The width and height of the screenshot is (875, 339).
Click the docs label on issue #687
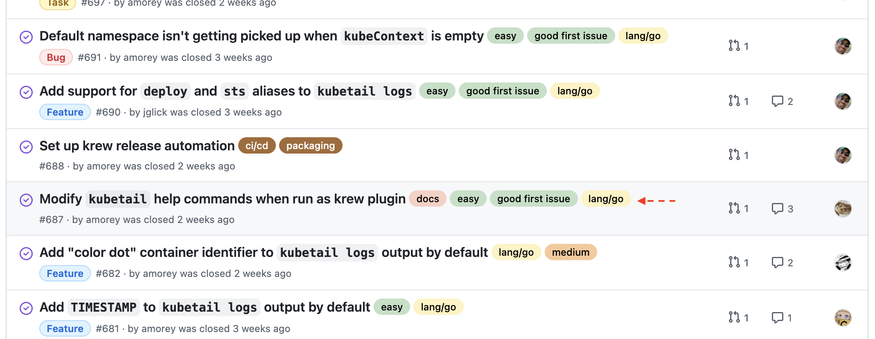point(427,199)
